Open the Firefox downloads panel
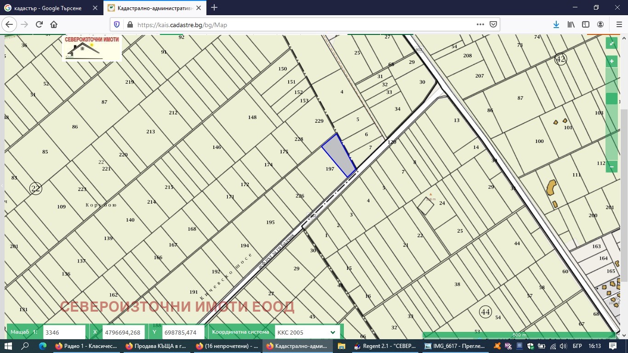 [x=556, y=25]
